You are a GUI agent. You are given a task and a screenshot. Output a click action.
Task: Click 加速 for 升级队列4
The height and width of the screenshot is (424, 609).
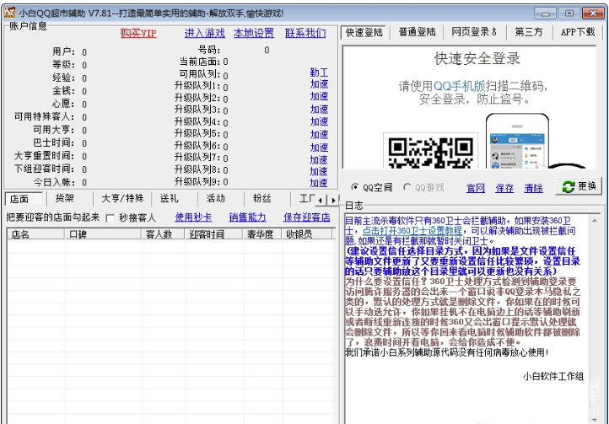tap(319, 121)
